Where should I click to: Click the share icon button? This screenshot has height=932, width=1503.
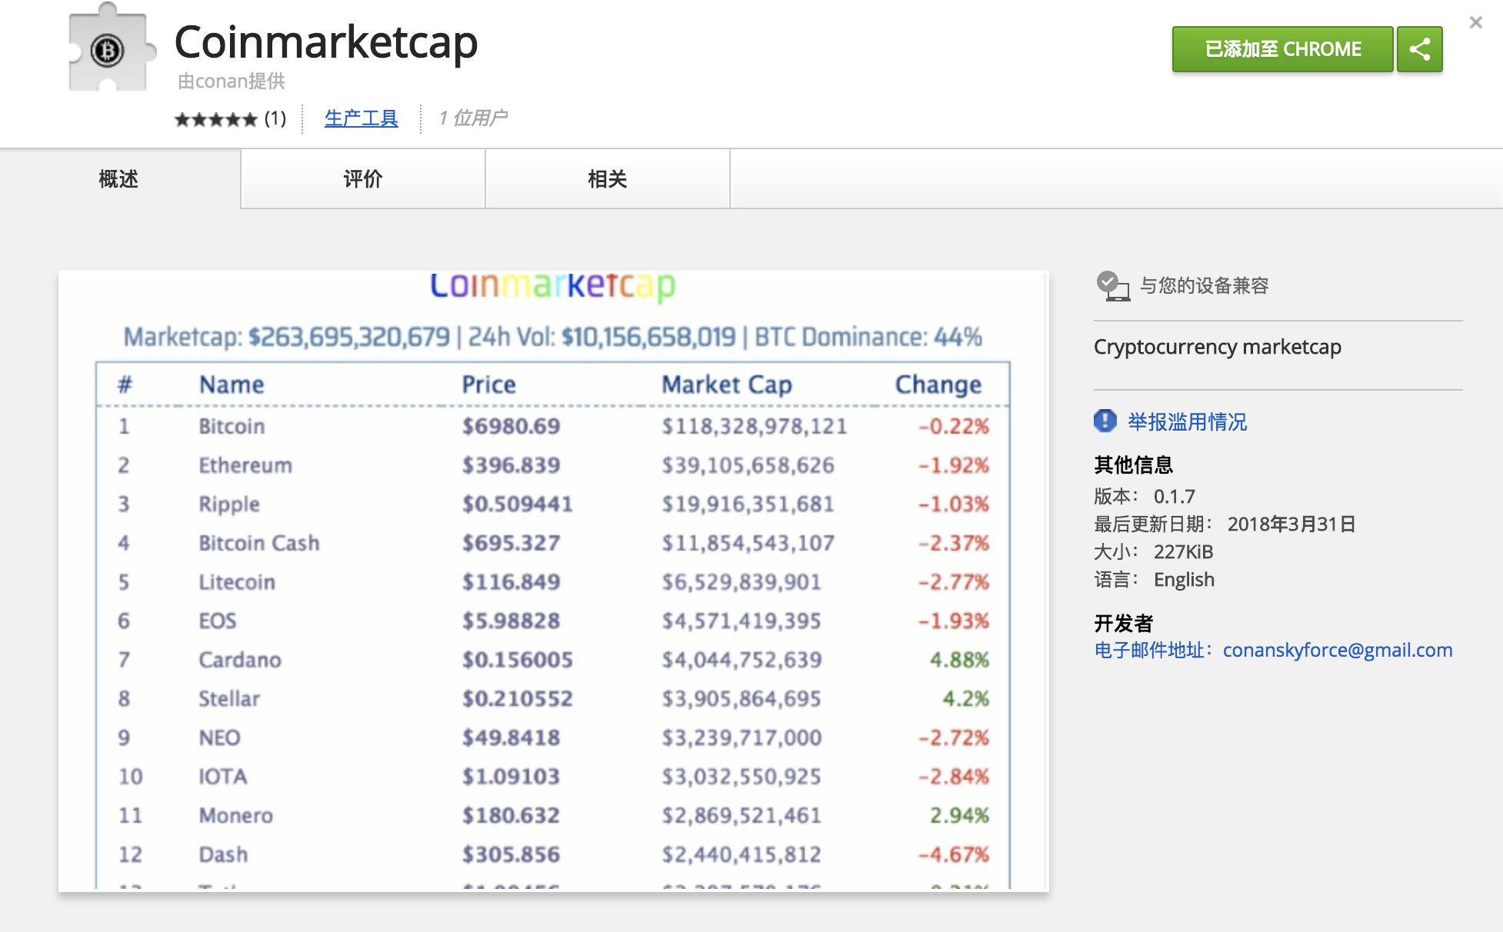click(x=1419, y=49)
